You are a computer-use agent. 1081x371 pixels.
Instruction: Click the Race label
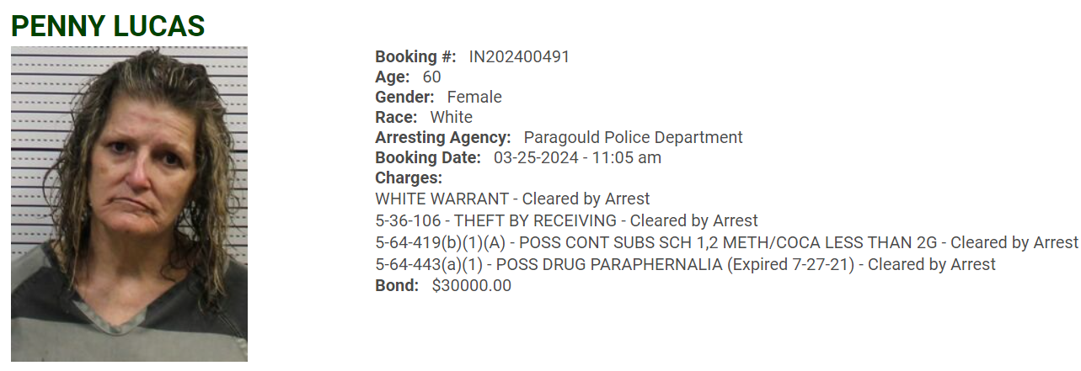pyautogui.click(x=396, y=117)
